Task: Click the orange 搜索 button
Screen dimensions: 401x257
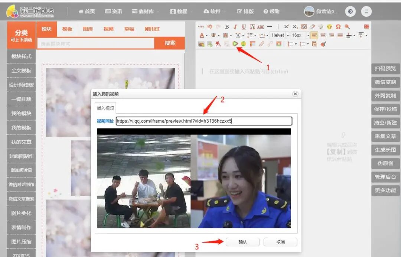Action: pos(170,43)
